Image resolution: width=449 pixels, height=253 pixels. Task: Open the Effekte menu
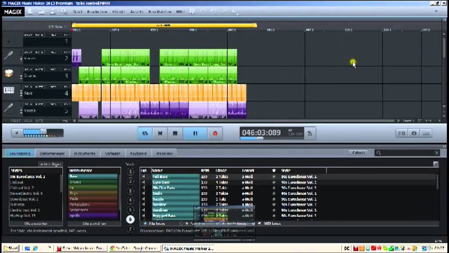click(x=119, y=12)
